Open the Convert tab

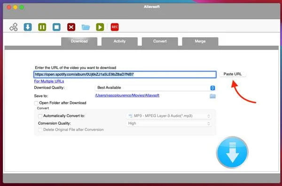[x=160, y=41]
